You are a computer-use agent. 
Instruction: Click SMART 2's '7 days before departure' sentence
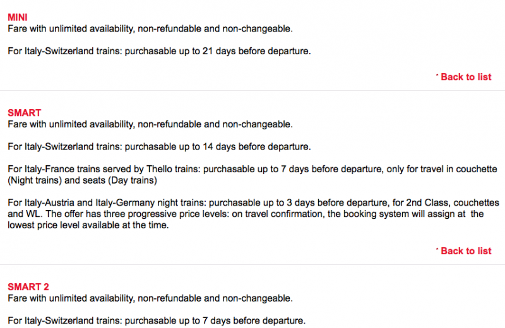[157, 321]
